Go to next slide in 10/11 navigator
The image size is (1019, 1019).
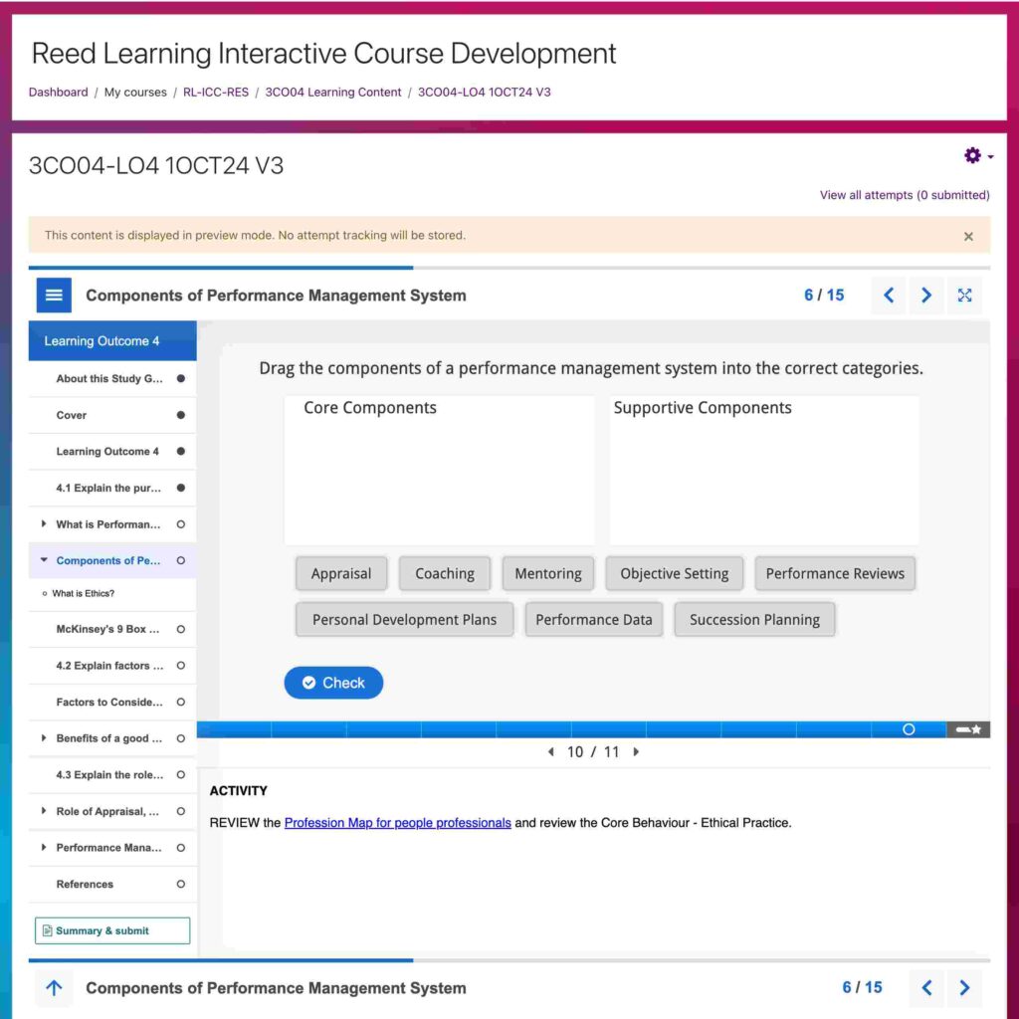click(637, 752)
